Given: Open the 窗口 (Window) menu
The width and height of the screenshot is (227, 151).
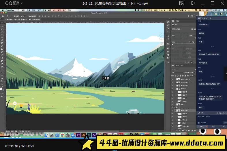Looking at the screenshot, I should 64,10.
